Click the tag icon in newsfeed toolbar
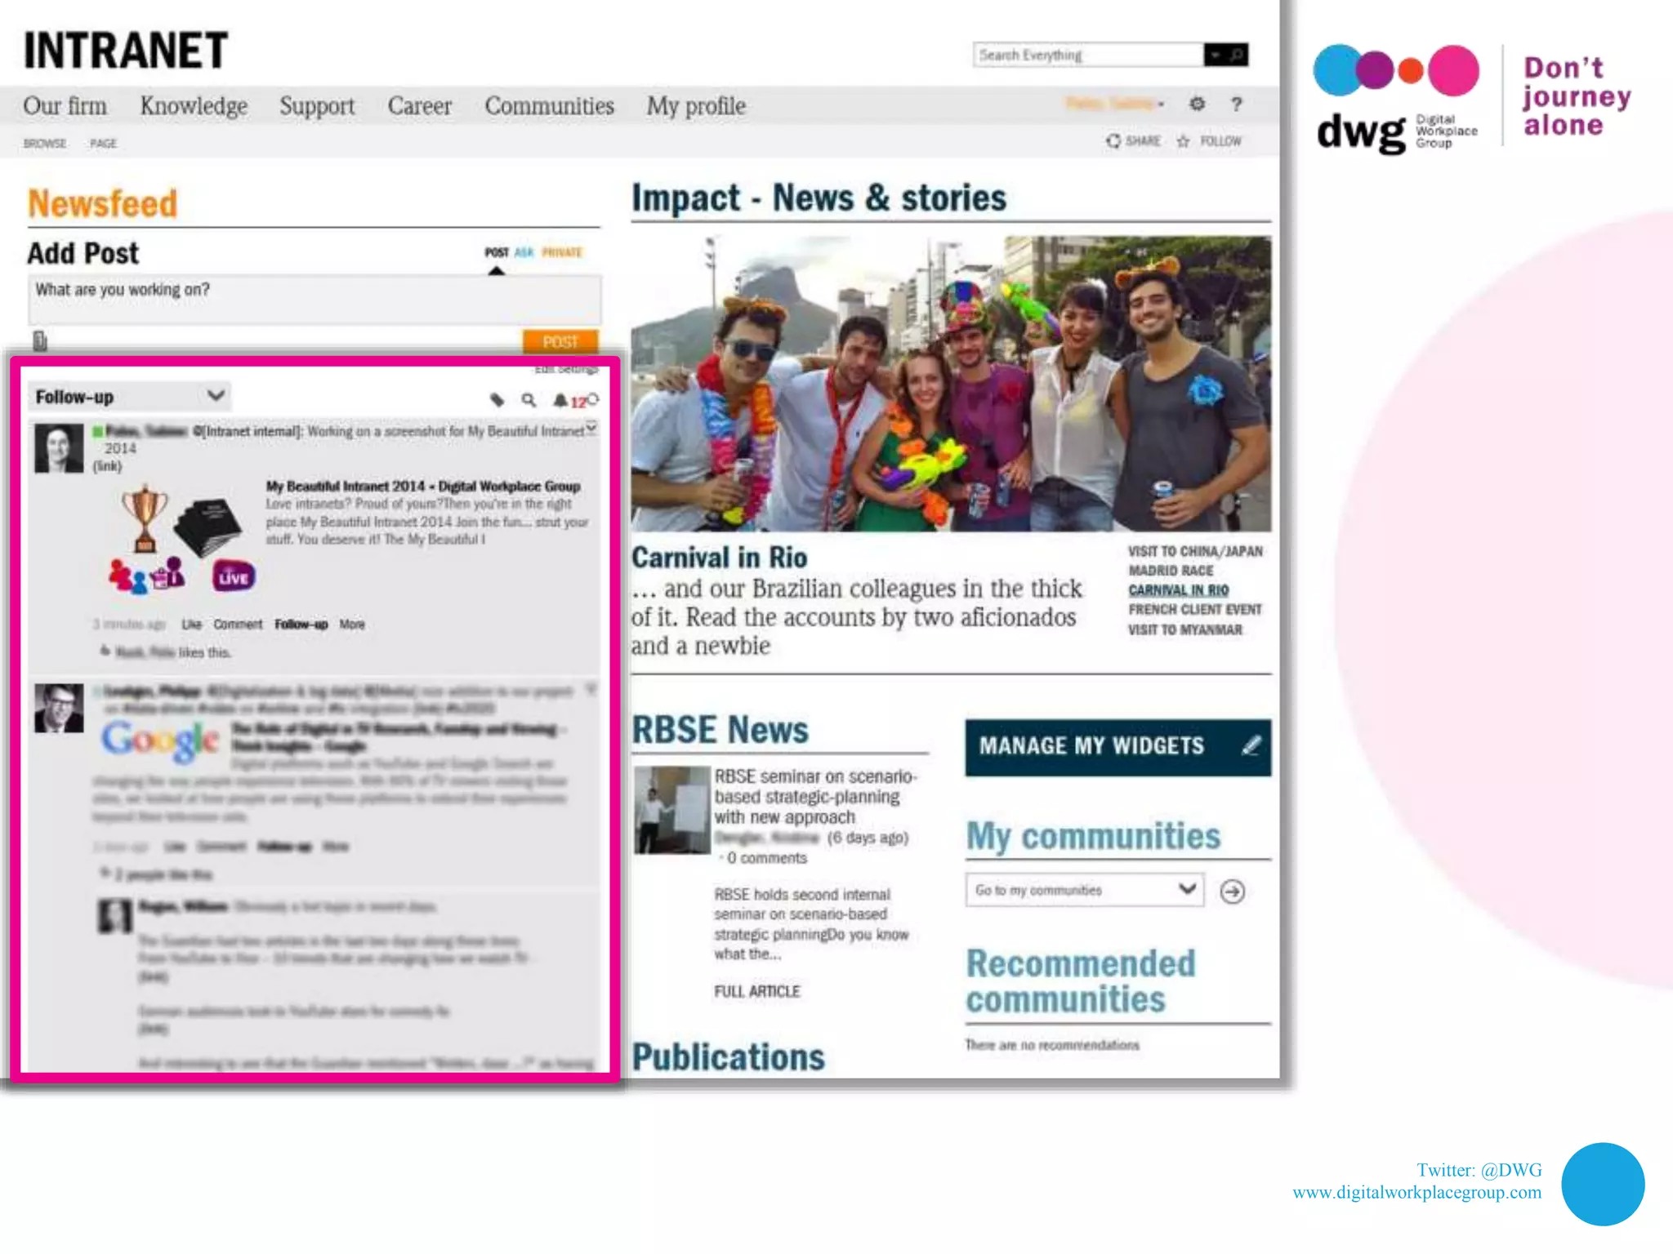The height and width of the screenshot is (1254, 1673). 497,399
